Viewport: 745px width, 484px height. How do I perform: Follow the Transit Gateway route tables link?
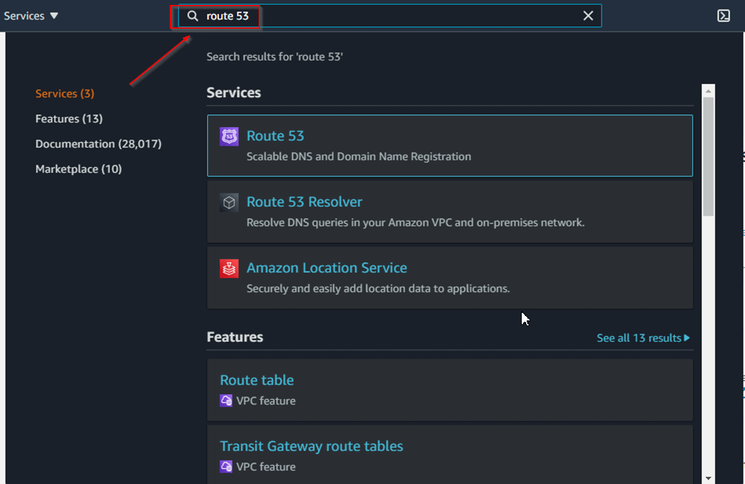(311, 446)
